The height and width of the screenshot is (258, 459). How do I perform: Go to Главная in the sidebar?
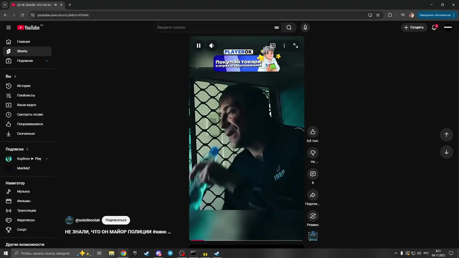27,42
